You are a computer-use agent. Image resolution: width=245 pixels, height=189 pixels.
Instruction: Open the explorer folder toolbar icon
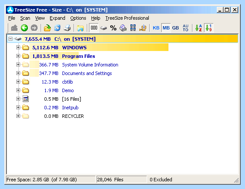pos(80,28)
